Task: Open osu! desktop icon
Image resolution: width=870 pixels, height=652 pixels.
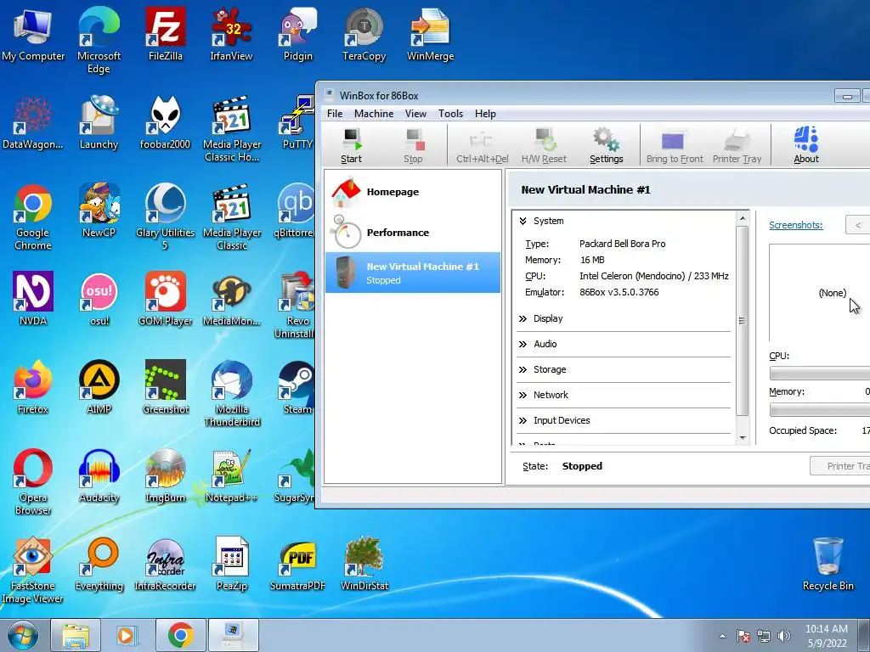Action: pyautogui.click(x=99, y=298)
